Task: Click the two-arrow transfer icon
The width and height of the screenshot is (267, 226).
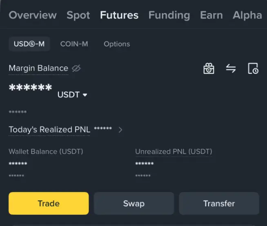Action: (231, 69)
